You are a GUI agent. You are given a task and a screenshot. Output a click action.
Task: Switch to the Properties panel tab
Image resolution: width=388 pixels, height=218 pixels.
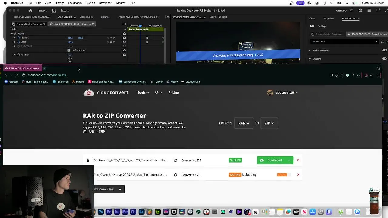coord(329,18)
